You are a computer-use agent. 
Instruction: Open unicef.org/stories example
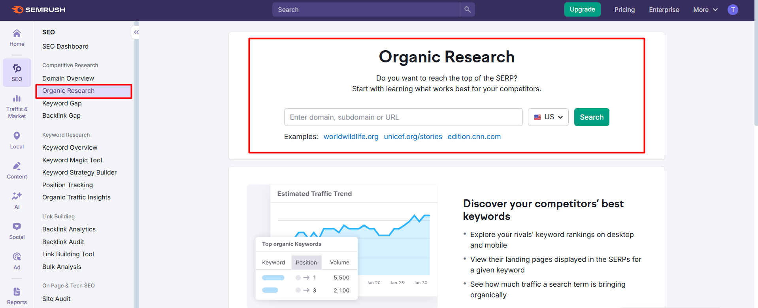(413, 137)
